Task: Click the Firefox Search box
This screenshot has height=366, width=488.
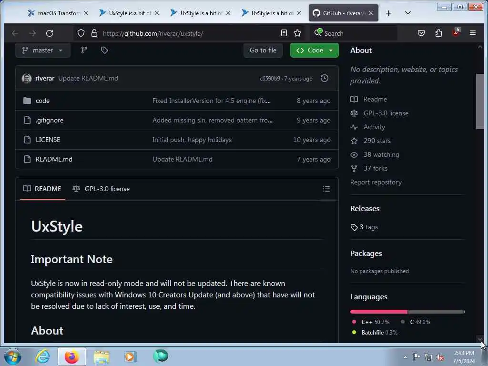Action: click(354, 33)
